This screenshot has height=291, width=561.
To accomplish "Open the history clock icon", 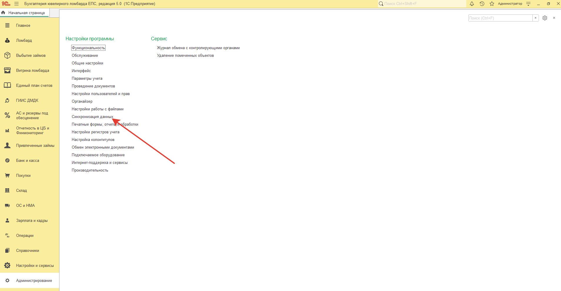I will (482, 4).
